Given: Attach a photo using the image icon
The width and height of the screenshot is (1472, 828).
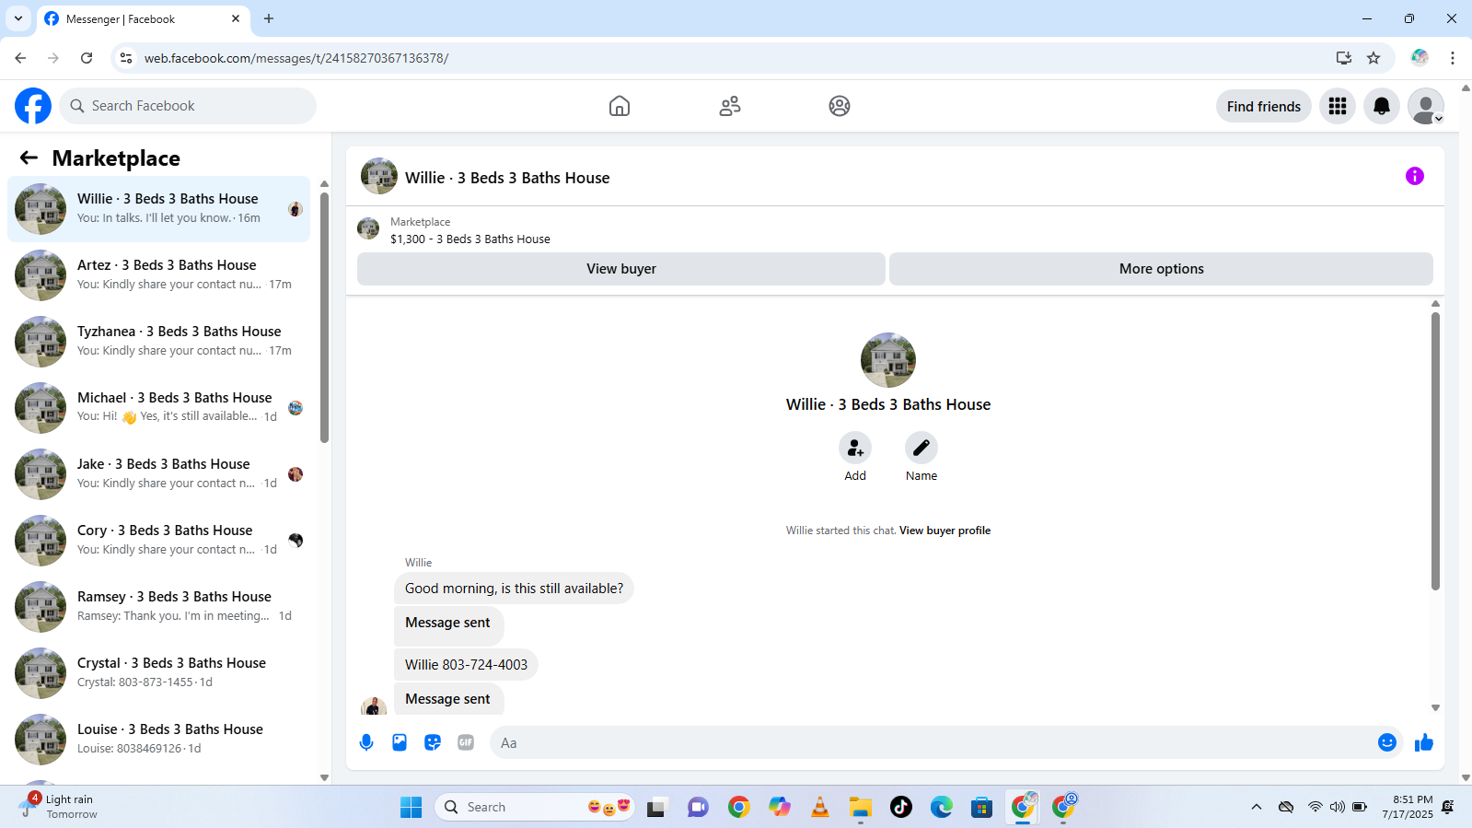Looking at the screenshot, I should tap(400, 742).
